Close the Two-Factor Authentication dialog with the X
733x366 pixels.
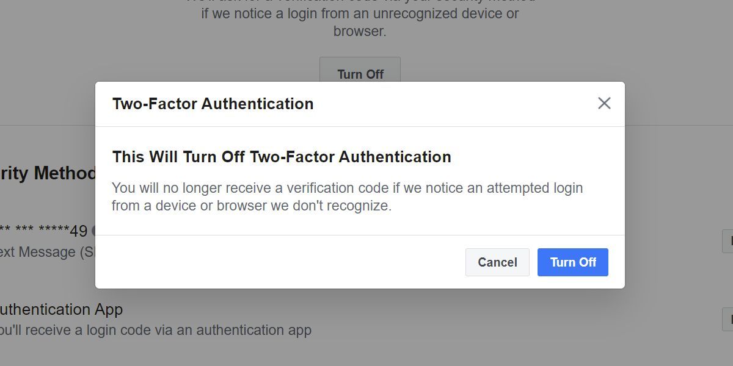pos(604,104)
